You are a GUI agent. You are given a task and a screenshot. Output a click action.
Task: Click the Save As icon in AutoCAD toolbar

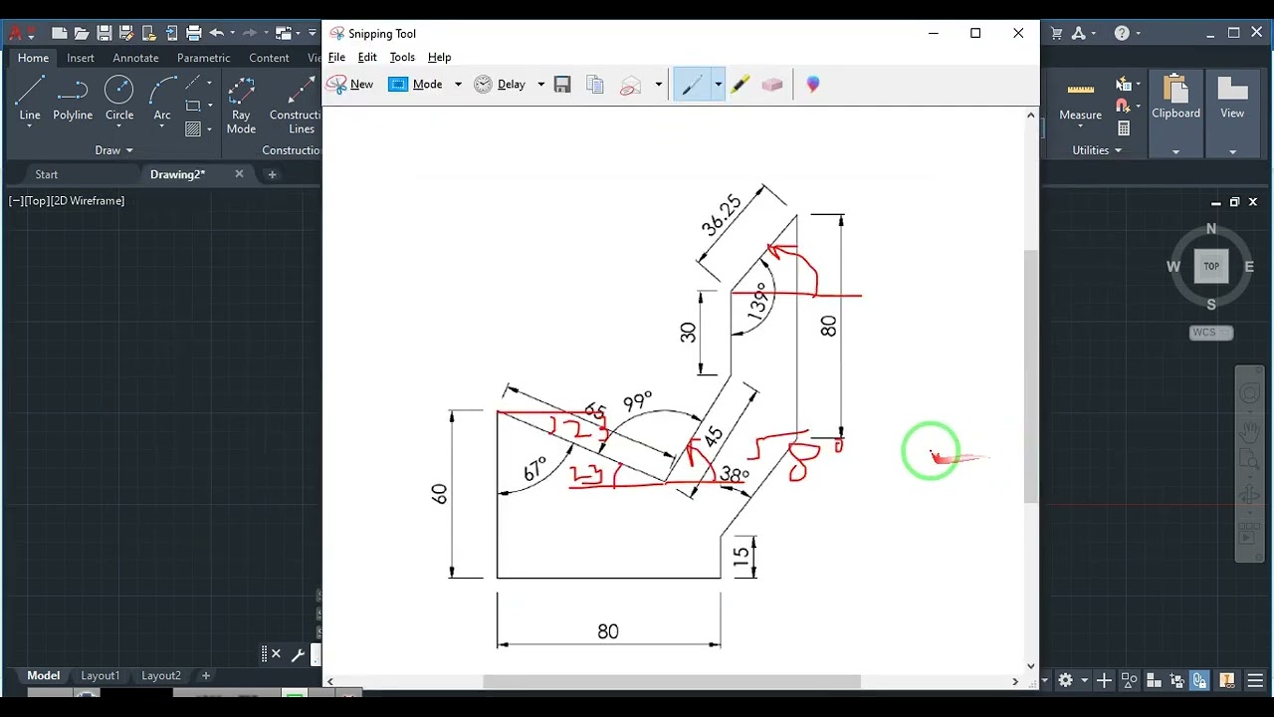pos(126,33)
